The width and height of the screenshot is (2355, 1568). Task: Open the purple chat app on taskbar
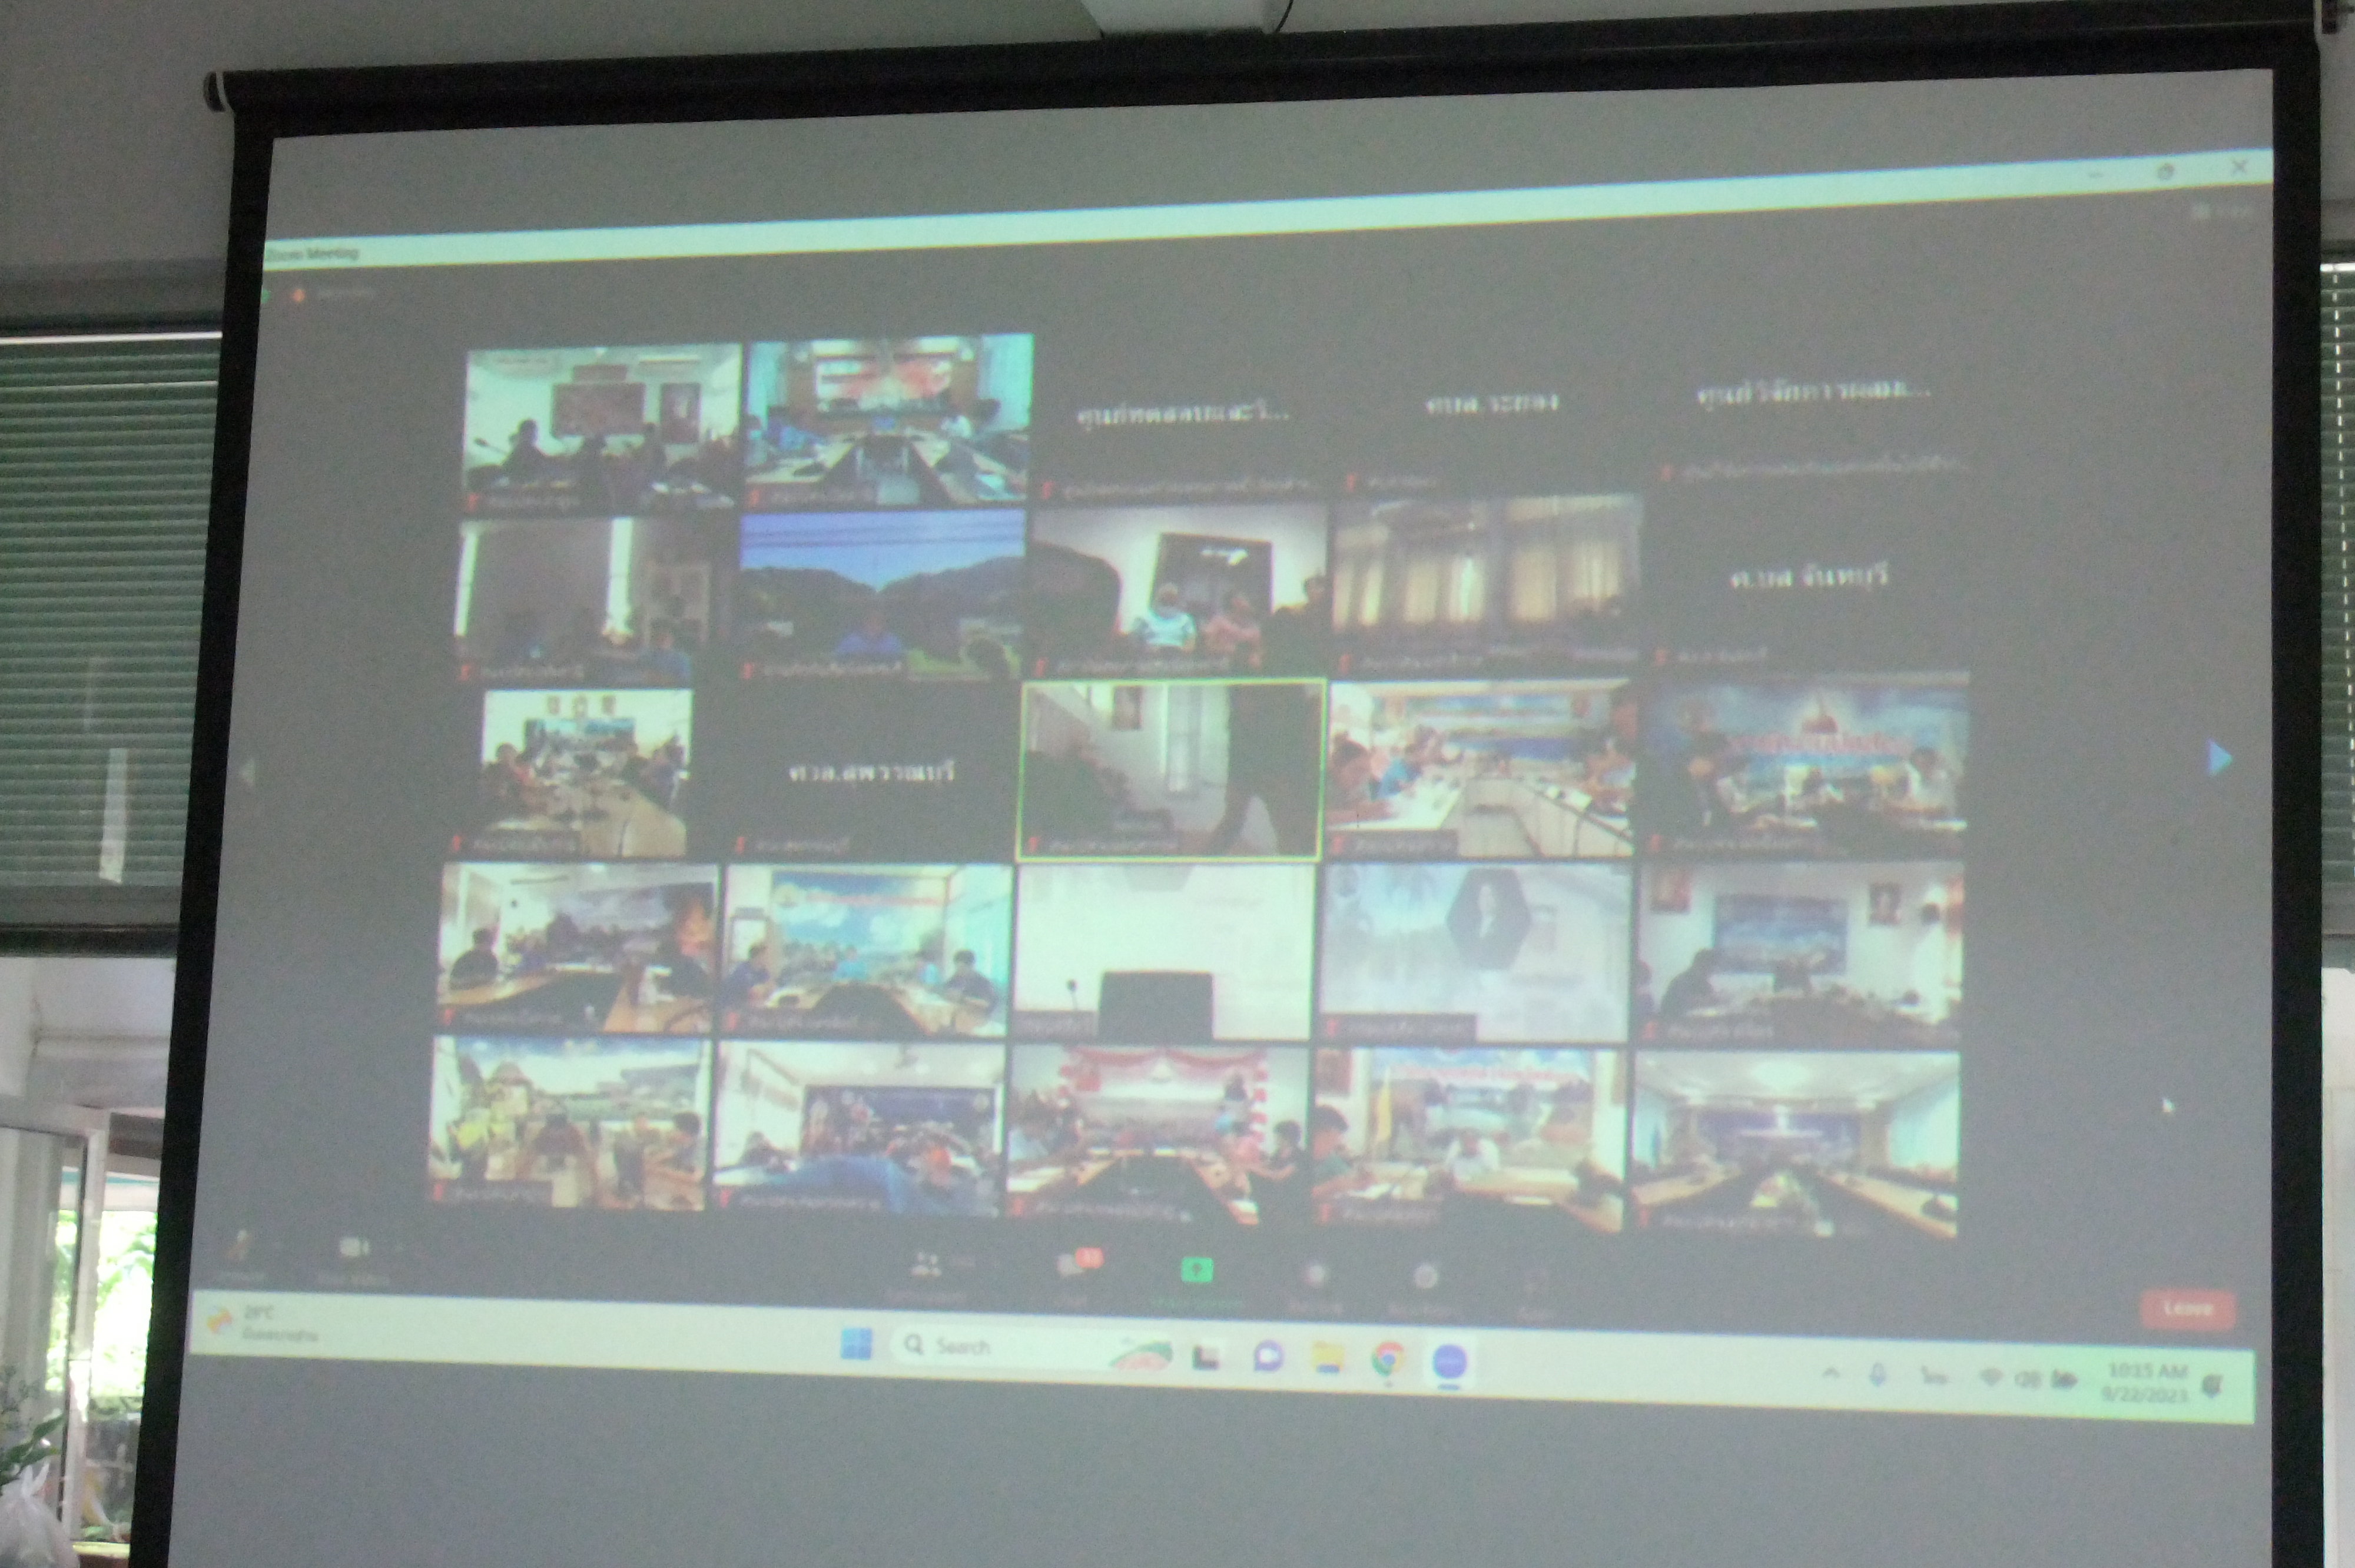pyautogui.click(x=1268, y=1356)
